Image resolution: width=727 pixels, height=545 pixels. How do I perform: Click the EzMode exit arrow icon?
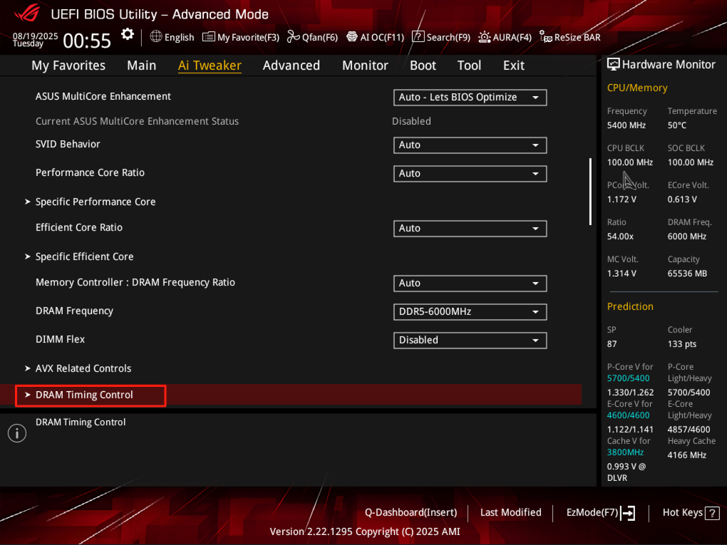(x=628, y=513)
